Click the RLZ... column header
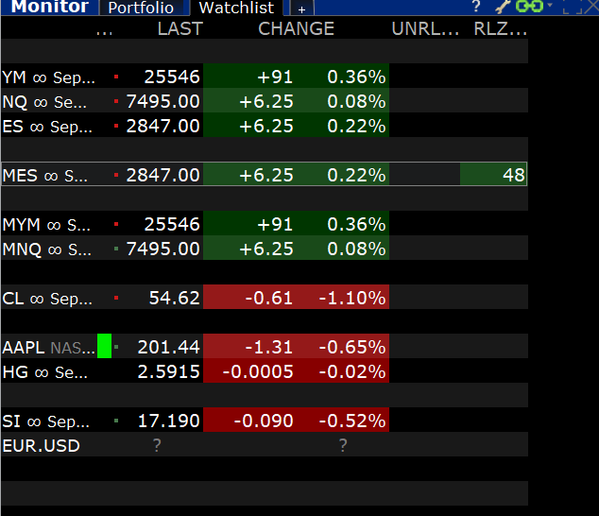This screenshot has height=516, width=599. click(x=500, y=28)
